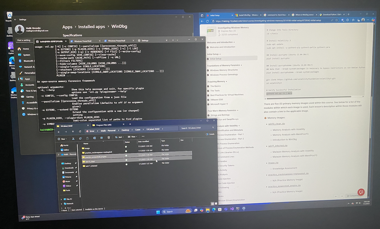Toggle Welcome and Introduction lesson checkbox
Viewport: 380px width, 229px height.
[x=208, y=47]
